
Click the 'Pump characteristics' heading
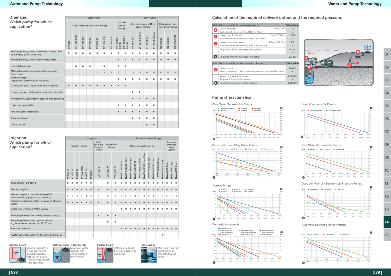[231, 97]
